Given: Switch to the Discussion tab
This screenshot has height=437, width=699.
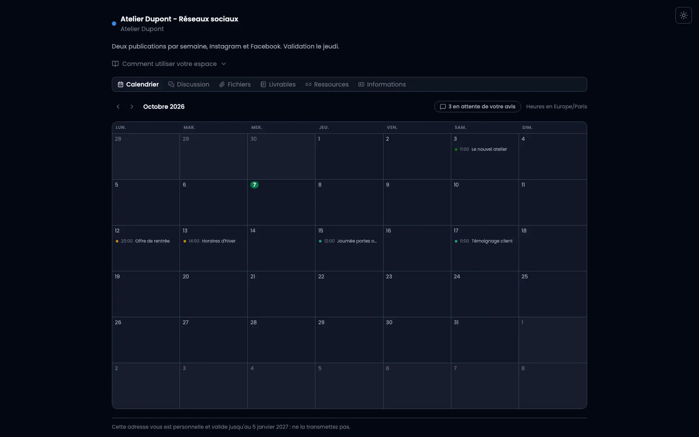Looking at the screenshot, I should (x=189, y=84).
